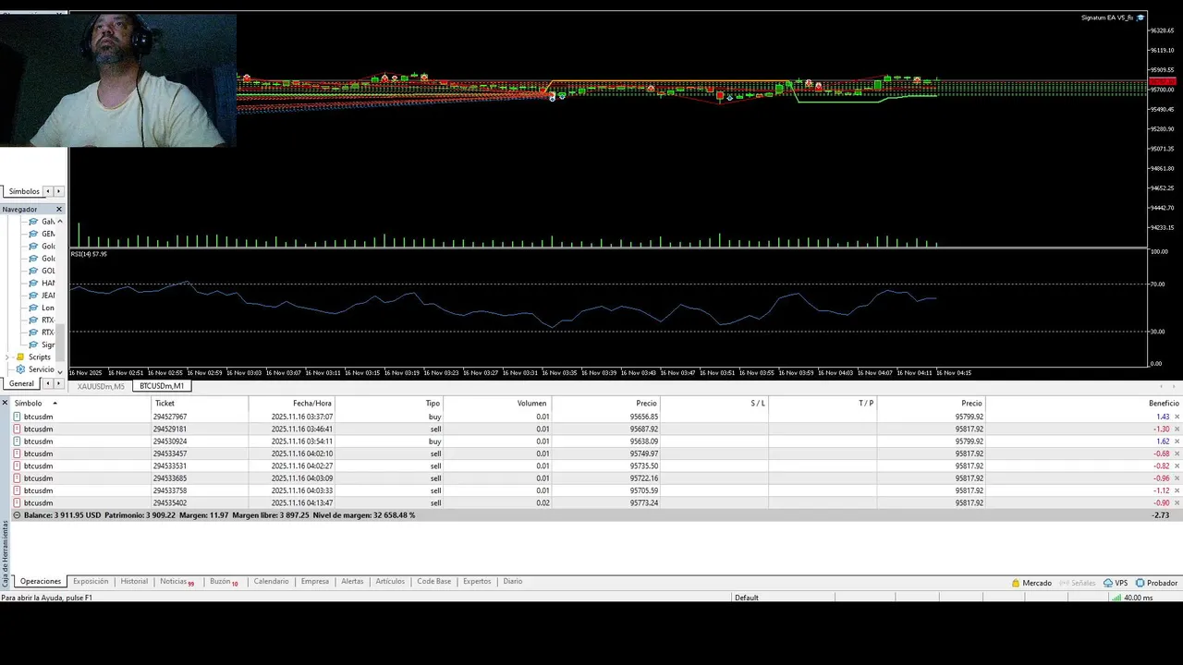Open the Señales button
1183x665 pixels.
point(1077,583)
